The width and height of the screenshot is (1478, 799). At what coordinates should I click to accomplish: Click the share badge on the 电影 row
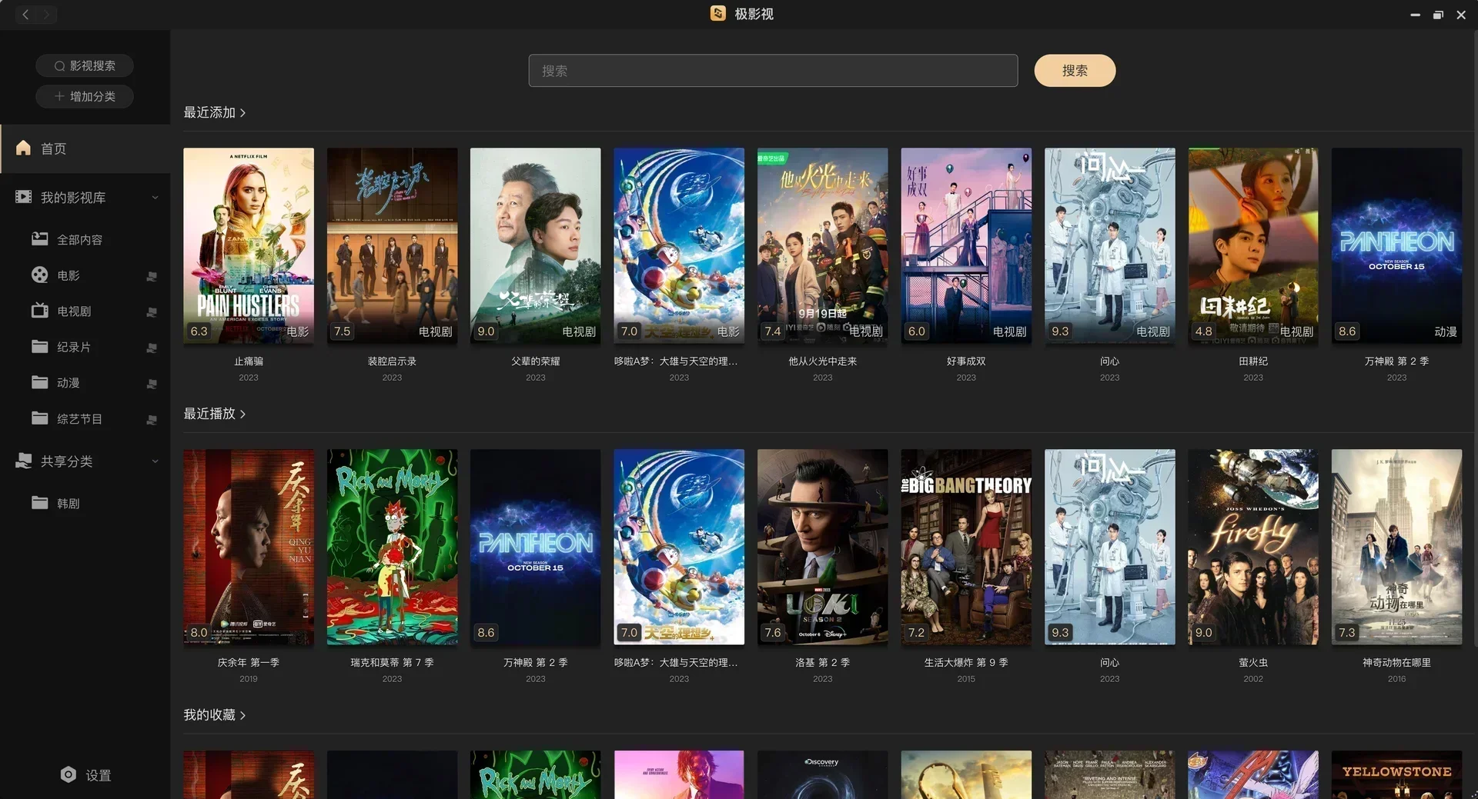click(x=152, y=276)
